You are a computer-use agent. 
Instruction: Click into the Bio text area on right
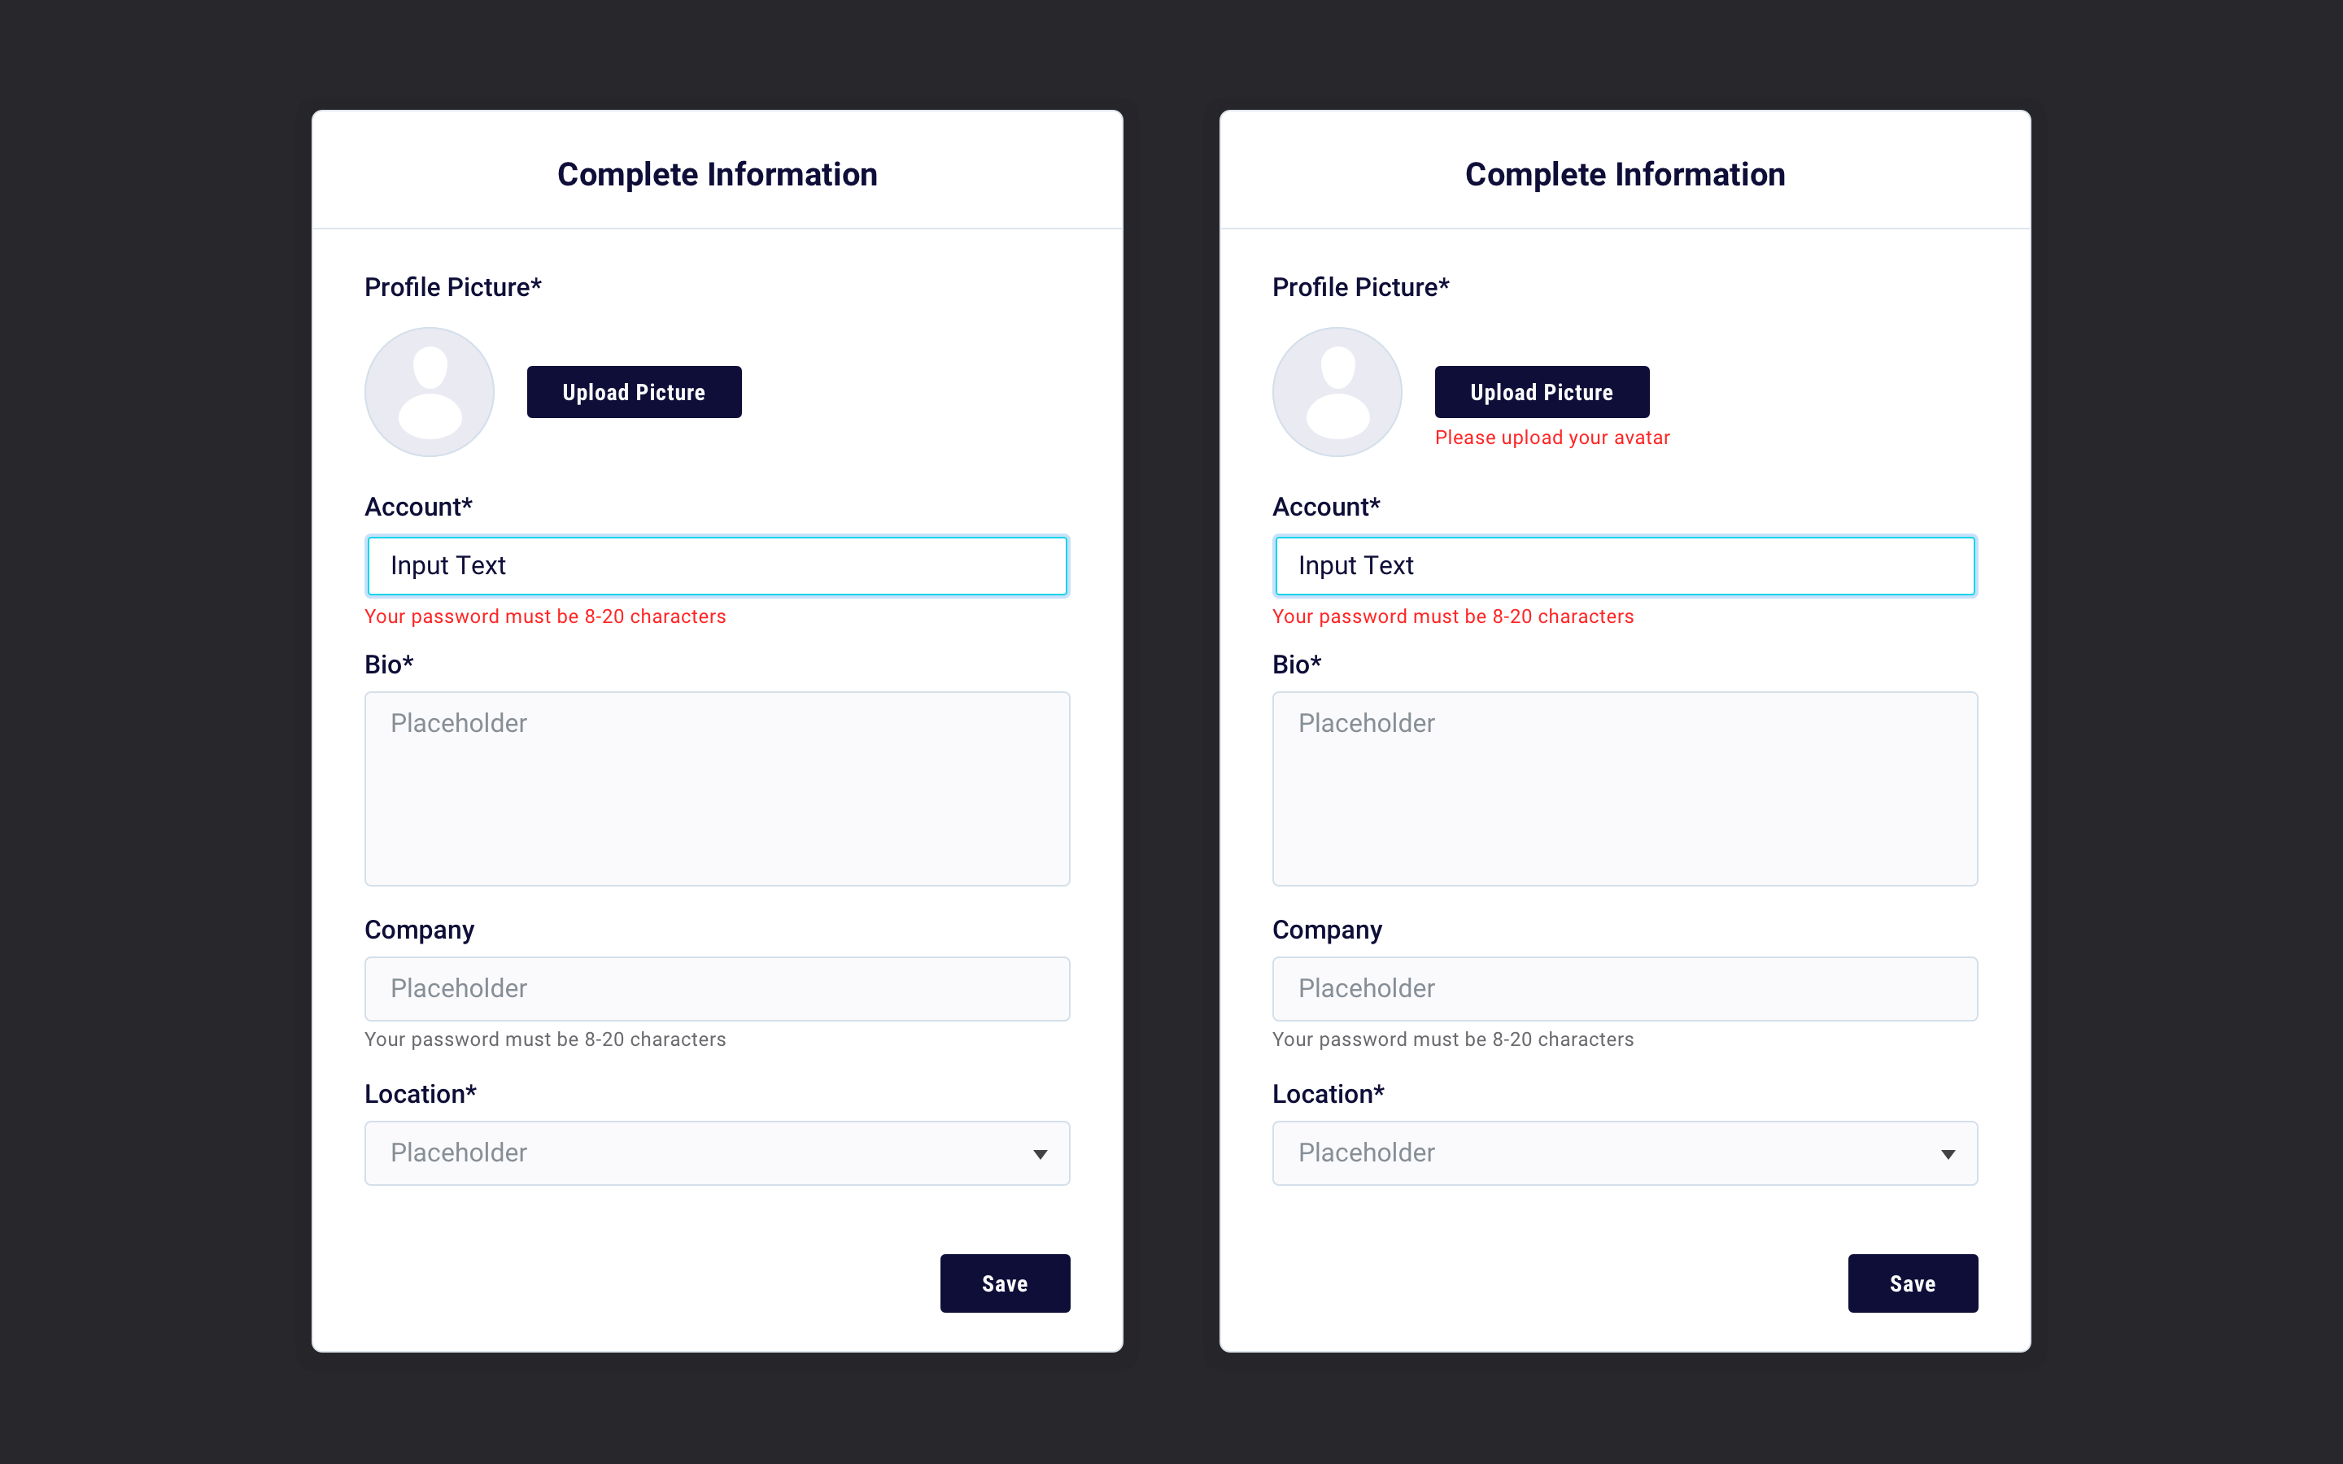pyautogui.click(x=1625, y=788)
